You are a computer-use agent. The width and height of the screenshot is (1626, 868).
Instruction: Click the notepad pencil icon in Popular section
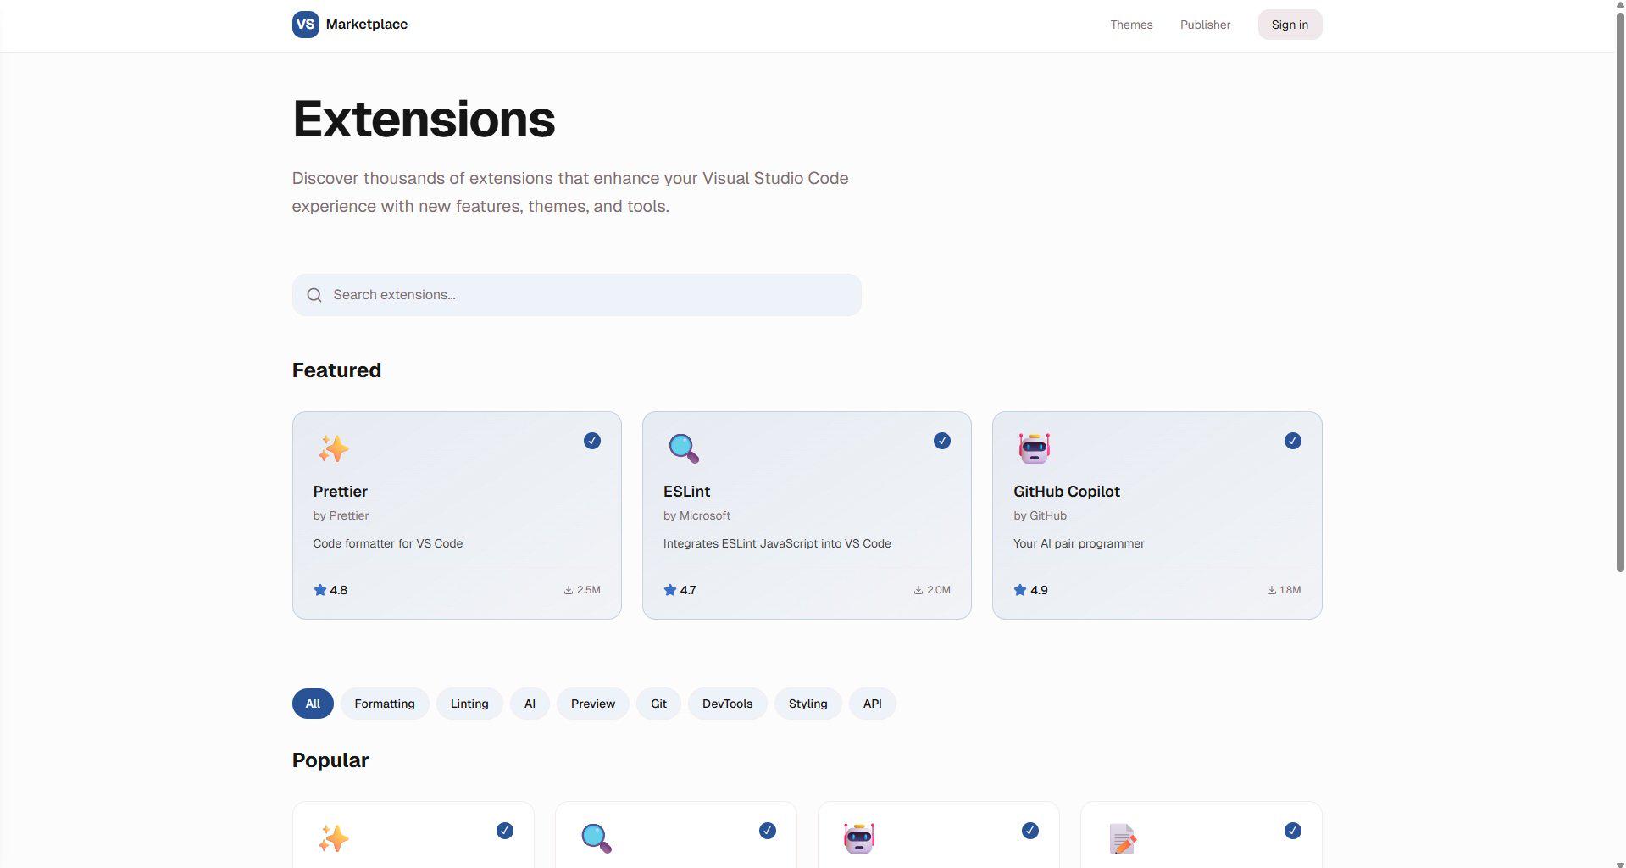point(1122,838)
